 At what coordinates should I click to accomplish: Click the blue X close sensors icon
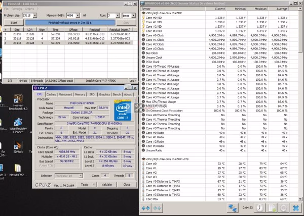pos(296,208)
